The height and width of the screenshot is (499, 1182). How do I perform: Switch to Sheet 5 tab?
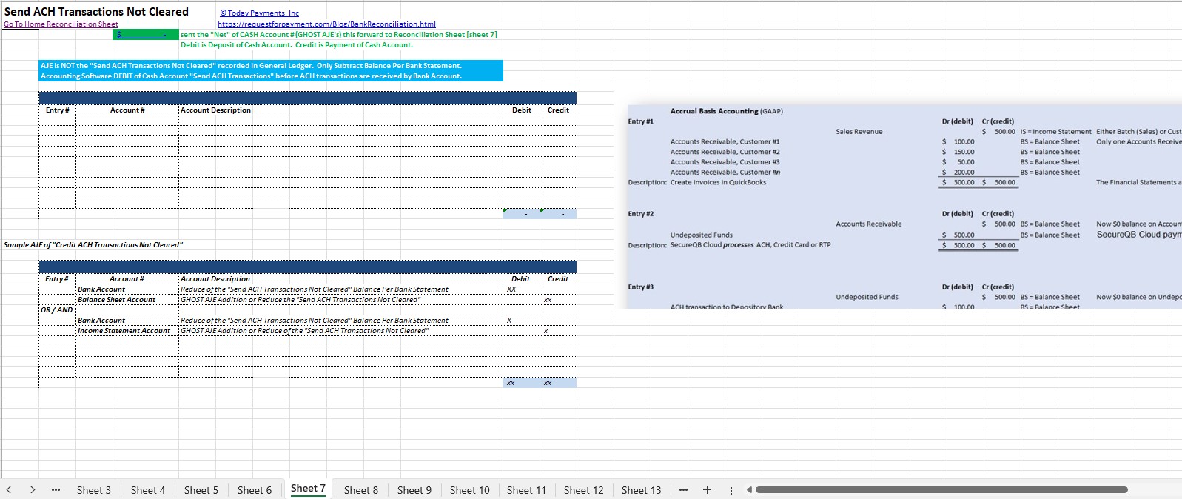[x=201, y=490]
